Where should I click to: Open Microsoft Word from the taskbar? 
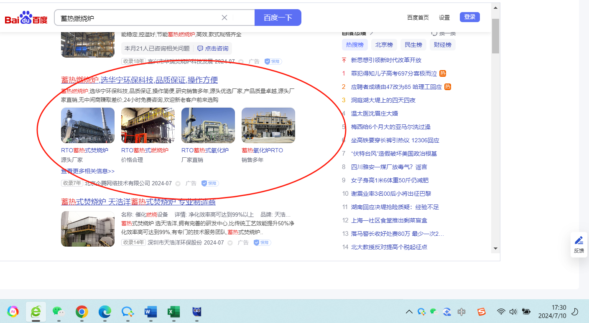150,311
